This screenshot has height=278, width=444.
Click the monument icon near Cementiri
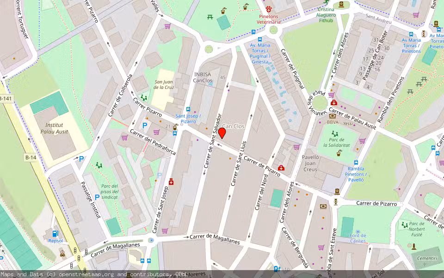pos(413,246)
